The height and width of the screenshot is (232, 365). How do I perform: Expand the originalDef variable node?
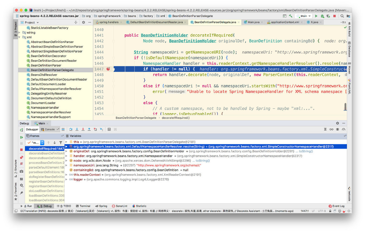66,151
